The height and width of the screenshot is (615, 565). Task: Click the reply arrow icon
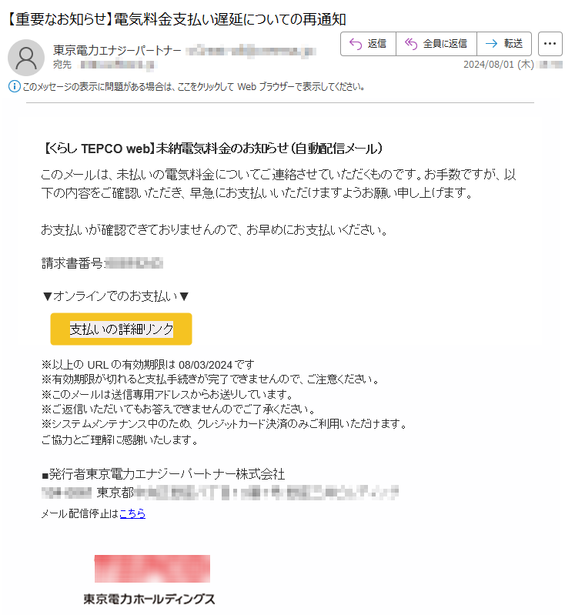pos(356,44)
